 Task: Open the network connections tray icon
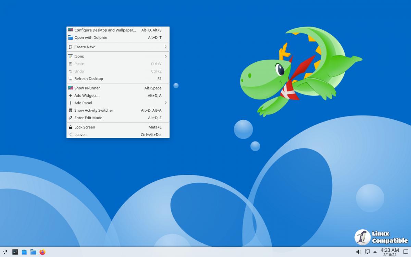pos(367,252)
